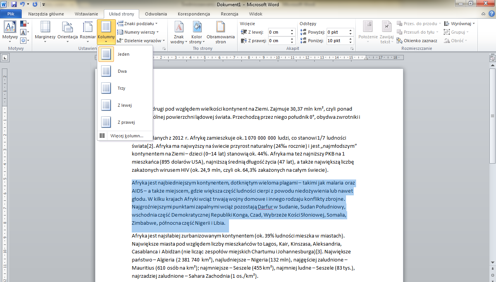Choose the Dwa two-column layout
The width and height of the screenshot is (496, 282).
point(125,71)
